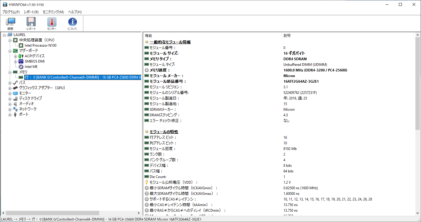Click the memory module icon beside メモリ
Image resolution: width=421 pixels, height=222 pixels.
[15, 72]
